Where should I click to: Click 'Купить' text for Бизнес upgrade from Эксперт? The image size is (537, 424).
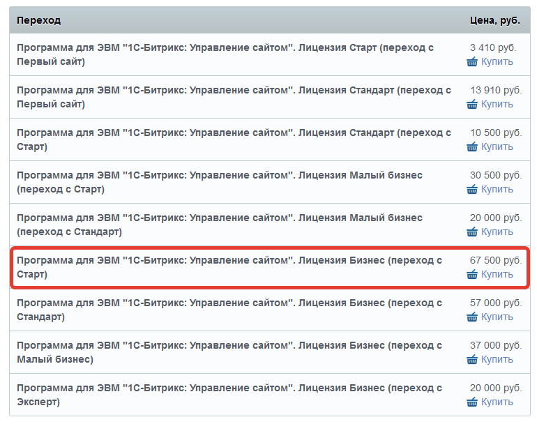[x=497, y=402]
